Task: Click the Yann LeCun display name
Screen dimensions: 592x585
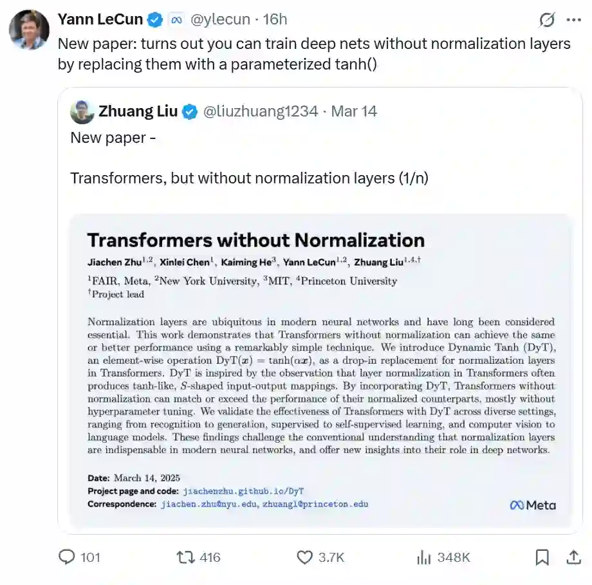Action: click(x=100, y=19)
